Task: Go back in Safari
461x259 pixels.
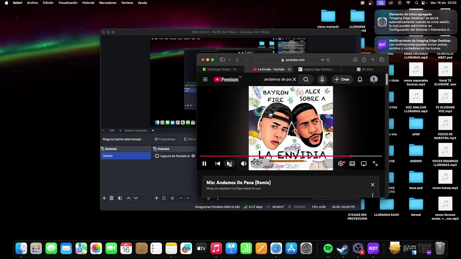Action: coord(237,60)
